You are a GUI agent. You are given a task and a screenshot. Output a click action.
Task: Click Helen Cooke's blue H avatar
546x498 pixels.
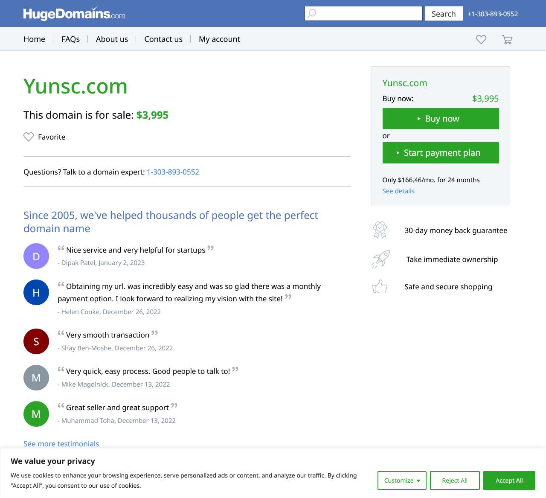pyautogui.click(x=36, y=292)
